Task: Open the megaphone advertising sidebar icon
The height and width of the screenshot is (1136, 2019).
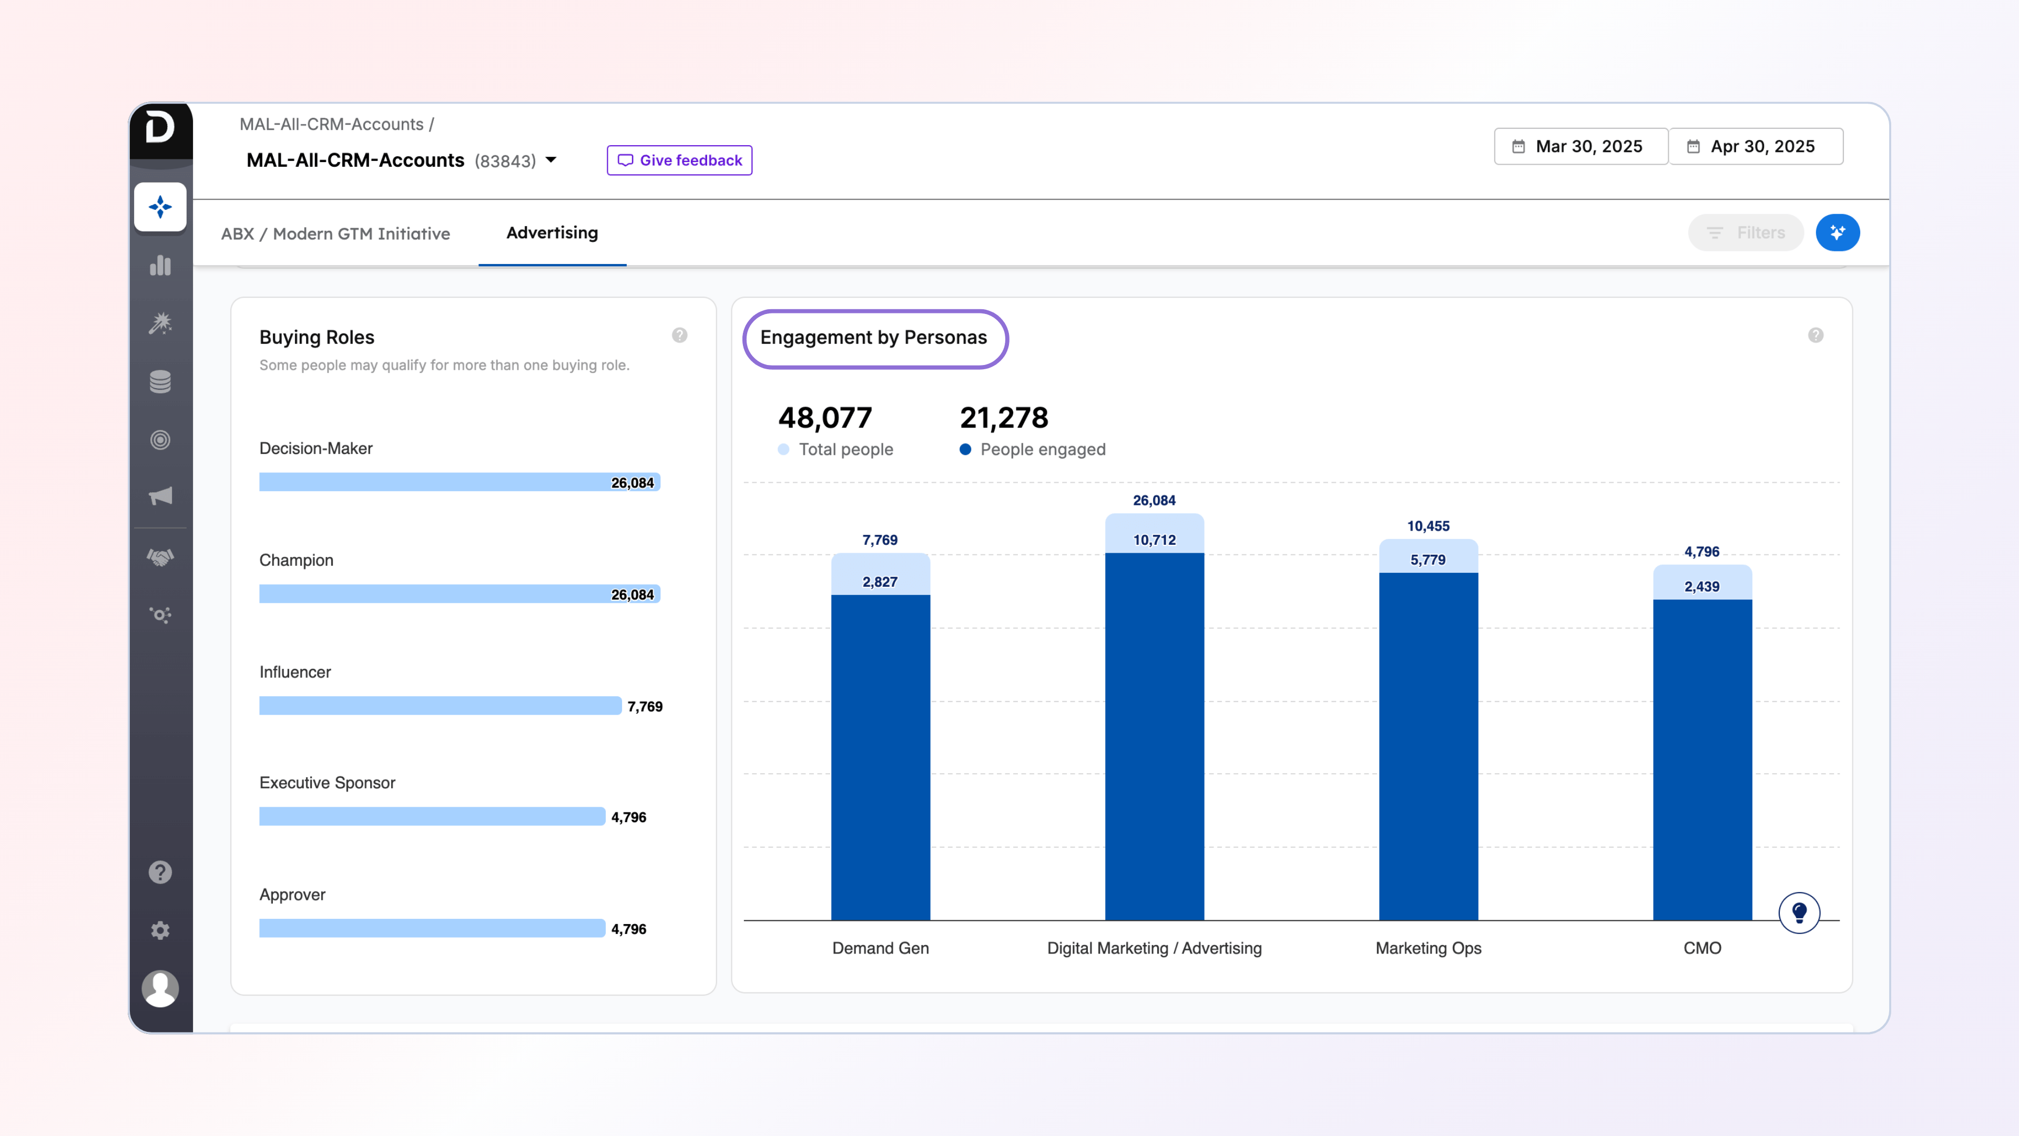Action: click(x=160, y=496)
